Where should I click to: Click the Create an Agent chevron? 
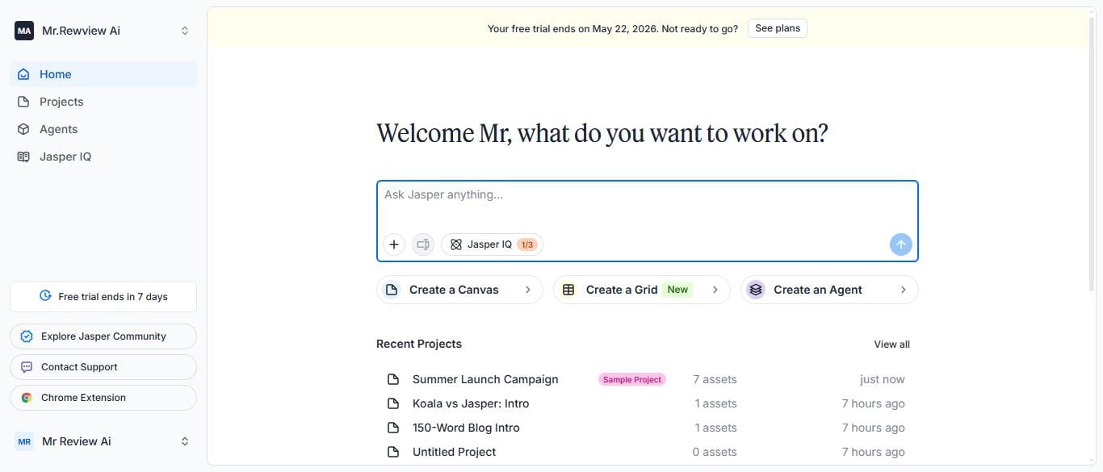tap(903, 290)
